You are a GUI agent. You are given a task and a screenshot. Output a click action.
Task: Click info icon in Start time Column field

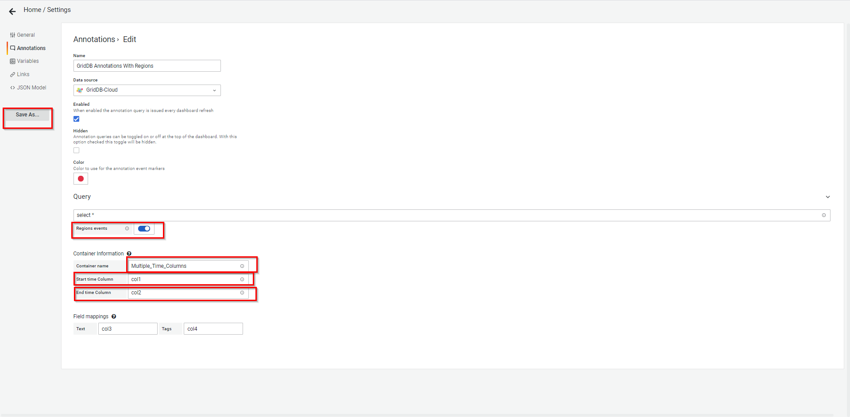[242, 279]
